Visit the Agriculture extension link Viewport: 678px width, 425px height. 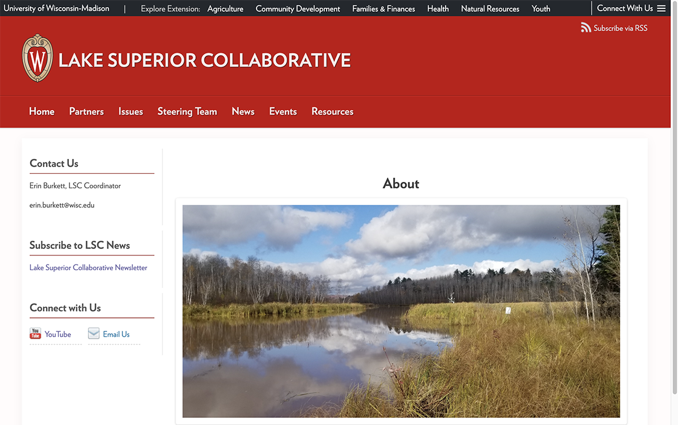point(225,9)
